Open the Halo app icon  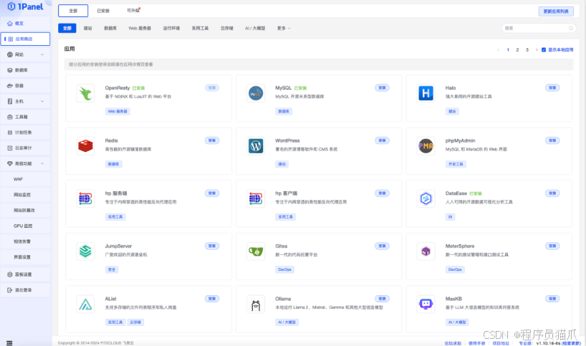tap(426, 93)
